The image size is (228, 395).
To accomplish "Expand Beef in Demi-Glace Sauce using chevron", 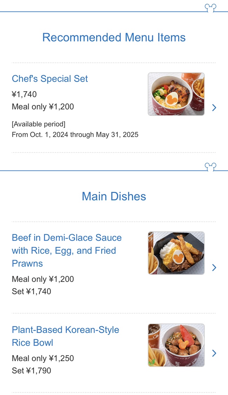I will coord(214,268).
